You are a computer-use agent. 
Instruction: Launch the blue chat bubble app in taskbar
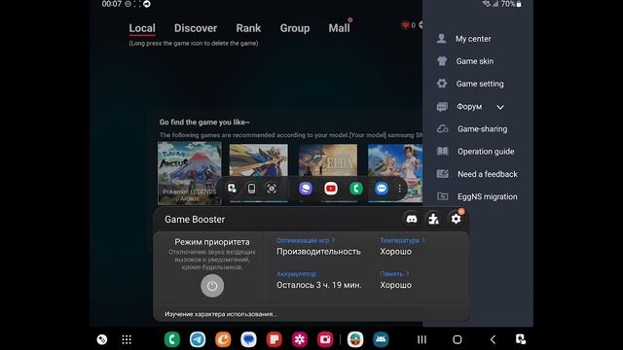coord(249,339)
